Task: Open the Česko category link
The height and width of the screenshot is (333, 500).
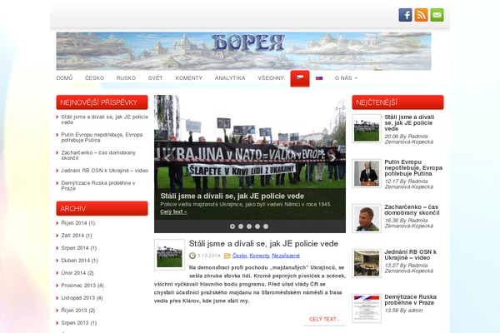Action: point(239,256)
